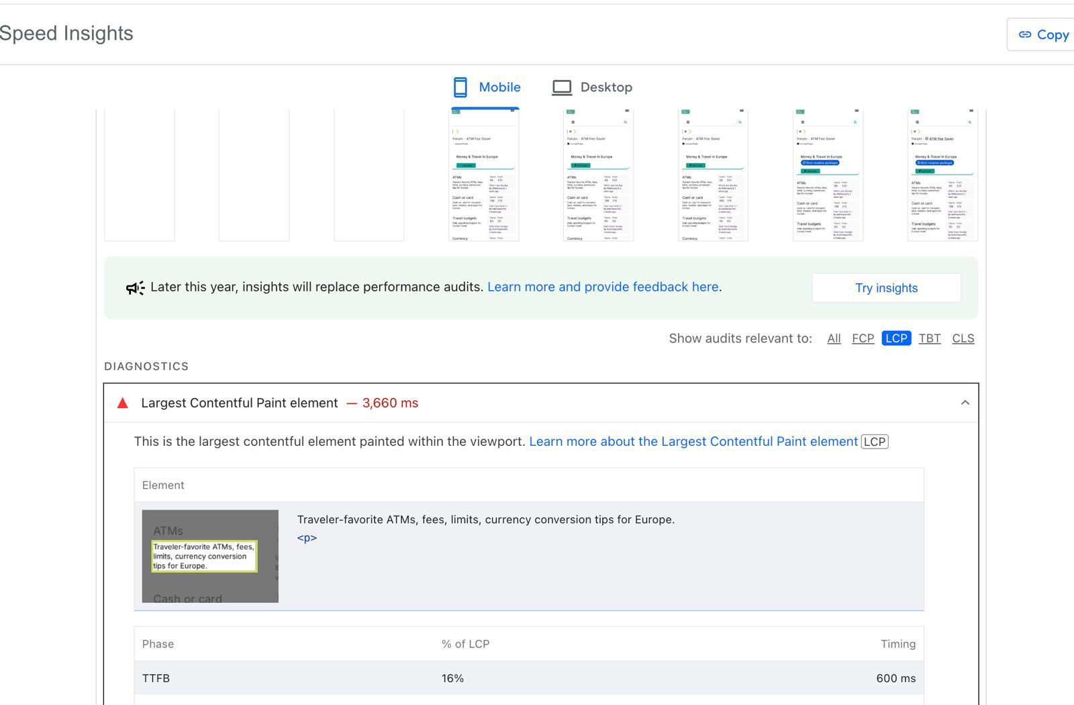Click the 600 ms timing cell

point(895,678)
